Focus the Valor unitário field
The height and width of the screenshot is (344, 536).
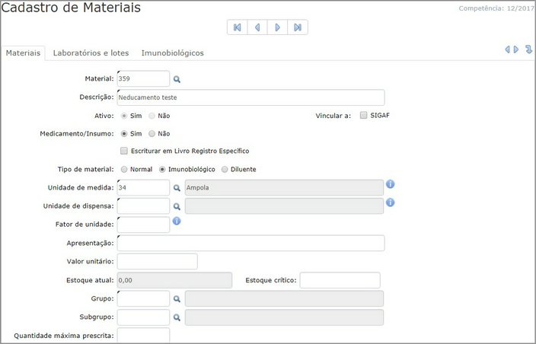(158, 261)
